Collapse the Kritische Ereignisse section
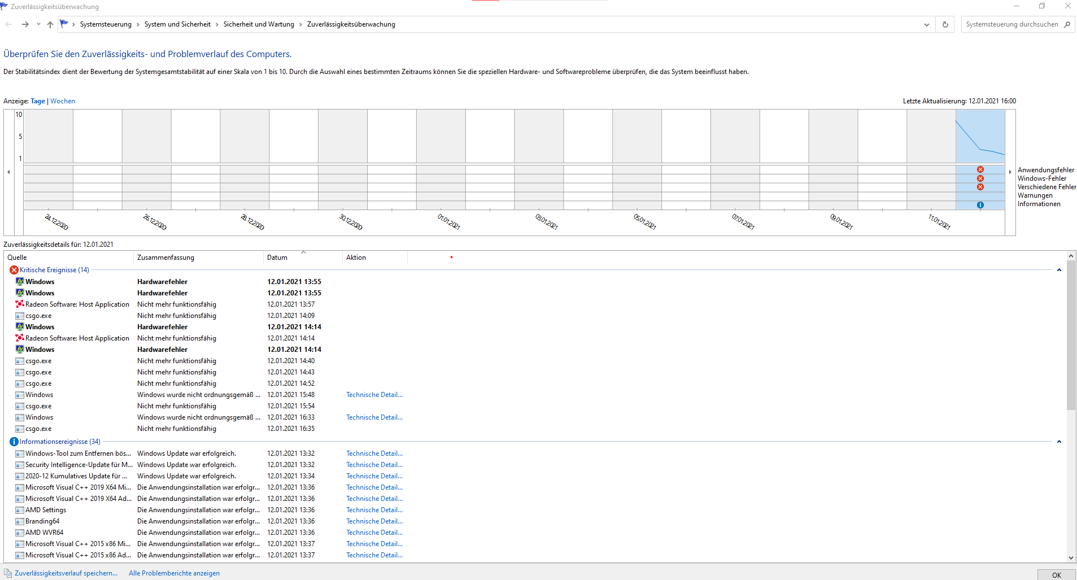The height and width of the screenshot is (580, 1077). pos(1058,270)
